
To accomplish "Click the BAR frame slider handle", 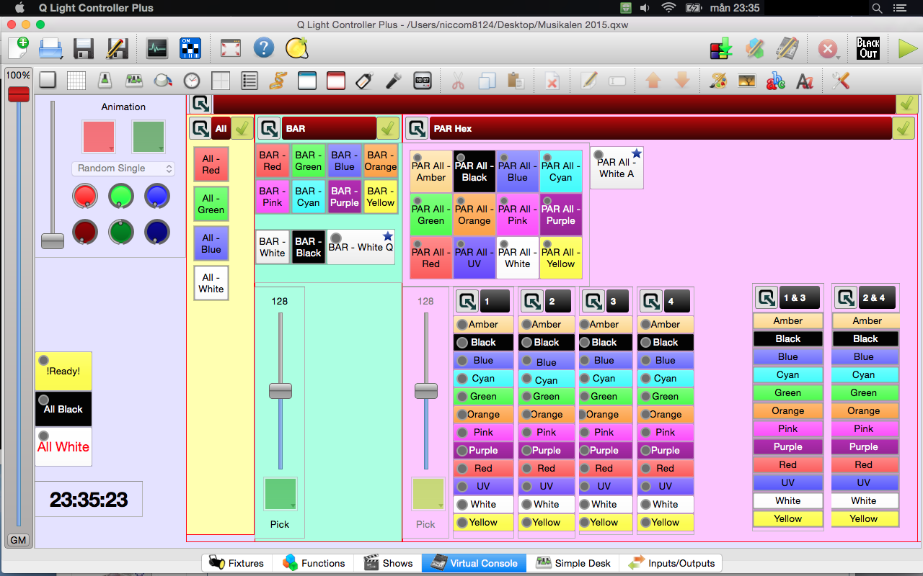I will 281,391.
